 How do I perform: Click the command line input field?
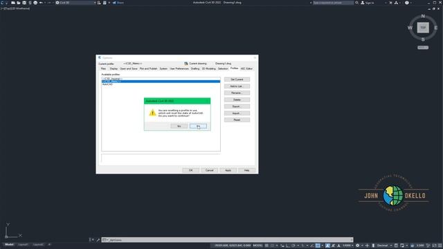tap(228, 240)
